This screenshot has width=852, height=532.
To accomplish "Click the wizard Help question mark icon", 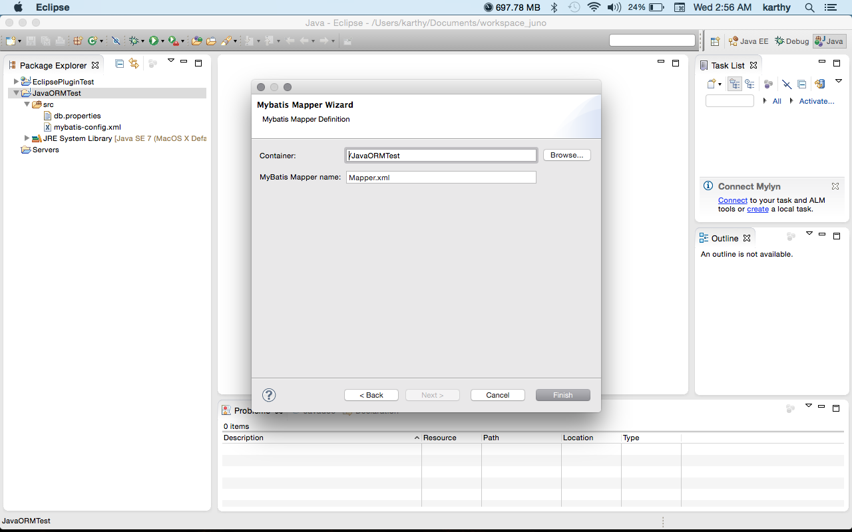I will 269,395.
